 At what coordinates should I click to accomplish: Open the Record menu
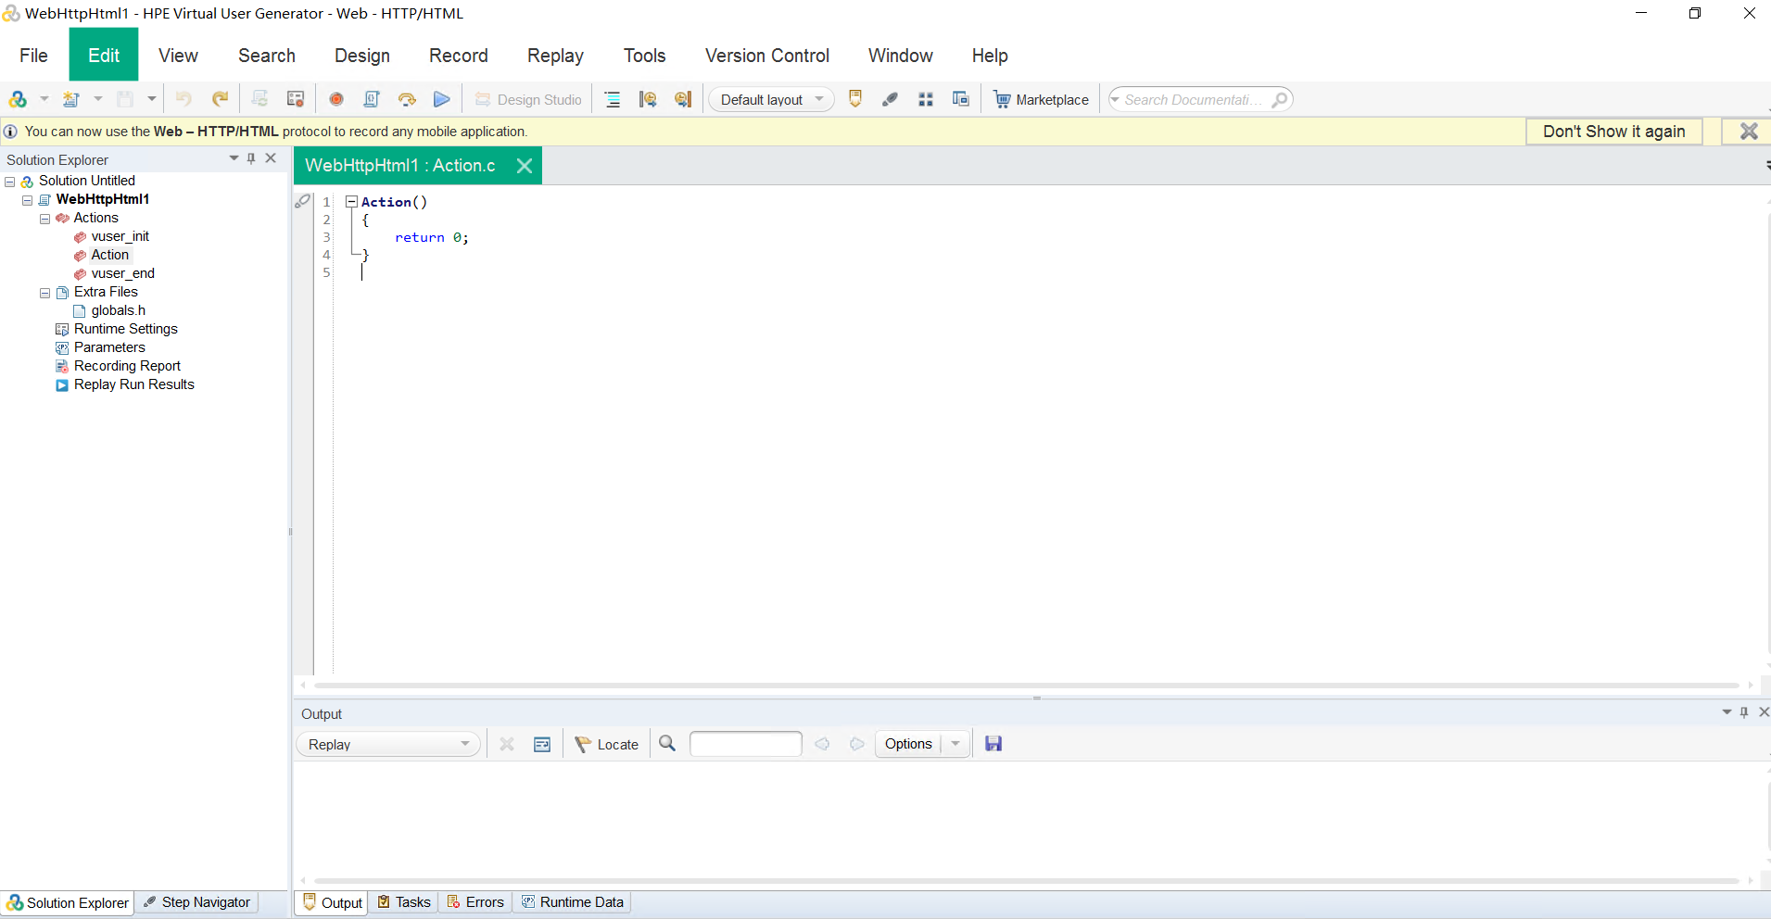tap(459, 56)
